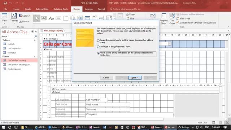The width and height of the screenshot is (231, 130).
Task: Open the View button in the ribbon
Action: pos(4,19)
